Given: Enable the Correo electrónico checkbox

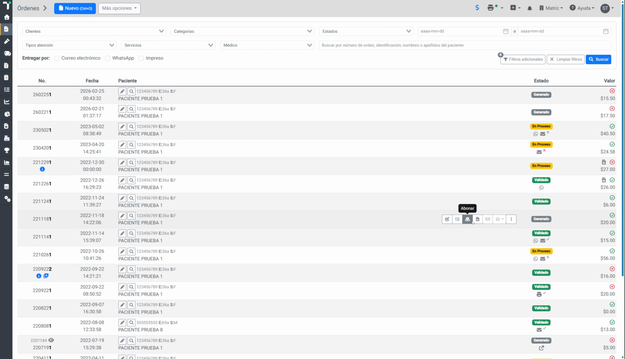Looking at the screenshot, I should point(57,58).
